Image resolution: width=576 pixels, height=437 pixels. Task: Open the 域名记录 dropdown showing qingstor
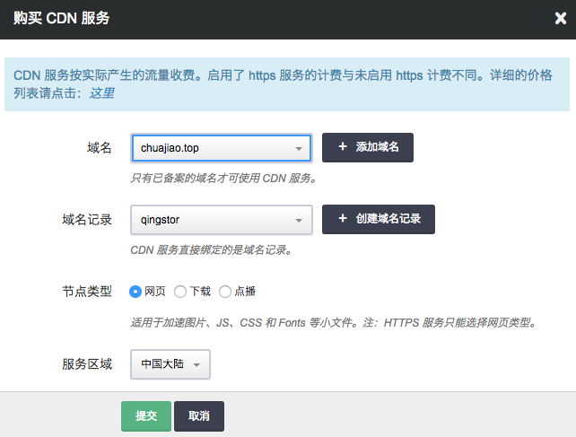[x=220, y=220]
